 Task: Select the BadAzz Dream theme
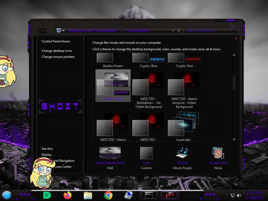point(113,60)
